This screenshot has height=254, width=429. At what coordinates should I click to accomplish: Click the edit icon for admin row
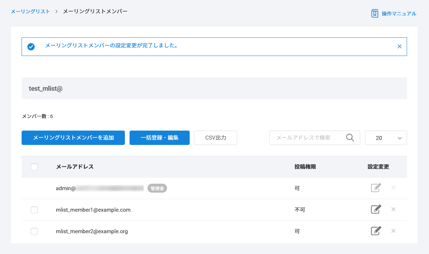coord(376,188)
